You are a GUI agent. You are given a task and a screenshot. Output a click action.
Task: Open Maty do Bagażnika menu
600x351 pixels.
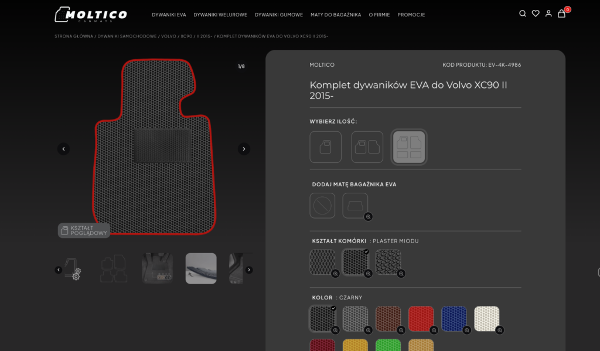coord(336,15)
